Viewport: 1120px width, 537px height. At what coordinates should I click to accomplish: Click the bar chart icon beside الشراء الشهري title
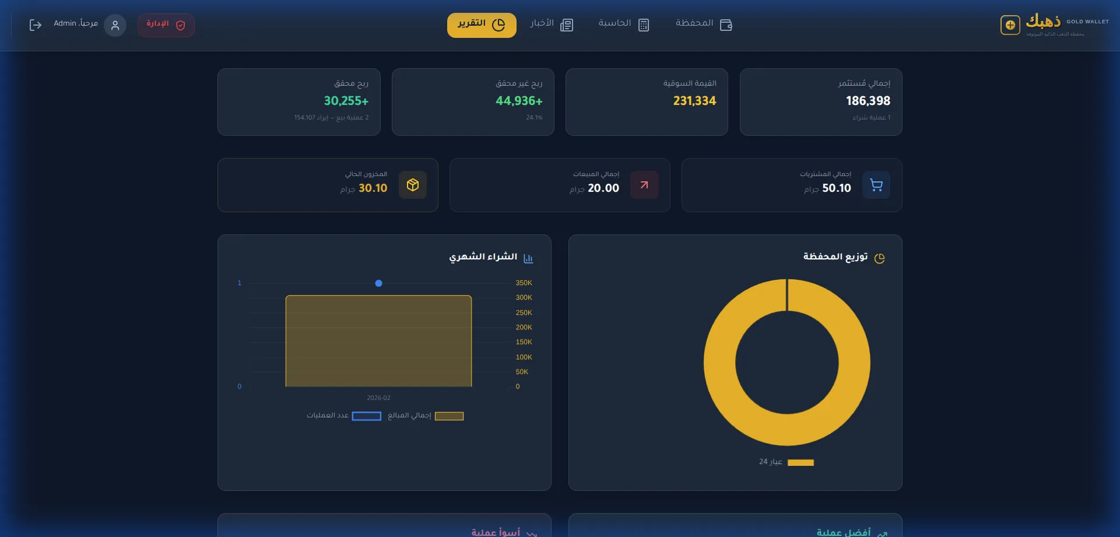click(x=528, y=257)
